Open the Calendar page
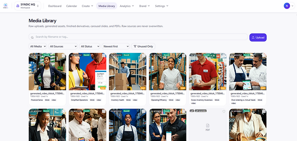297x141 pixels. 72,6
